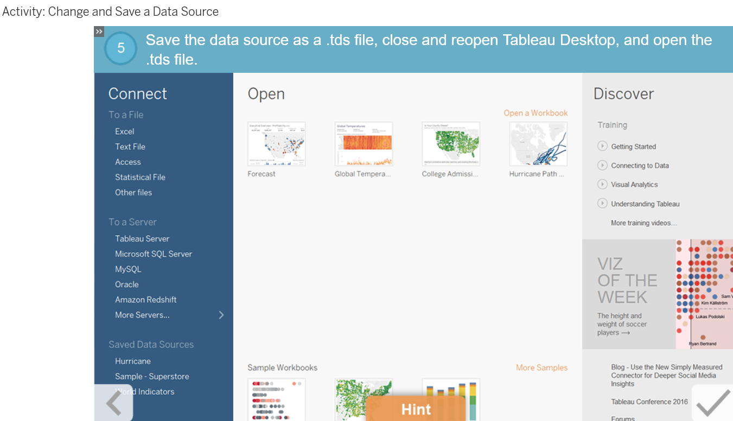
Task: Open the Simply Measured Connector blog post
Action: pyautogui.click(x=666, y=375)
